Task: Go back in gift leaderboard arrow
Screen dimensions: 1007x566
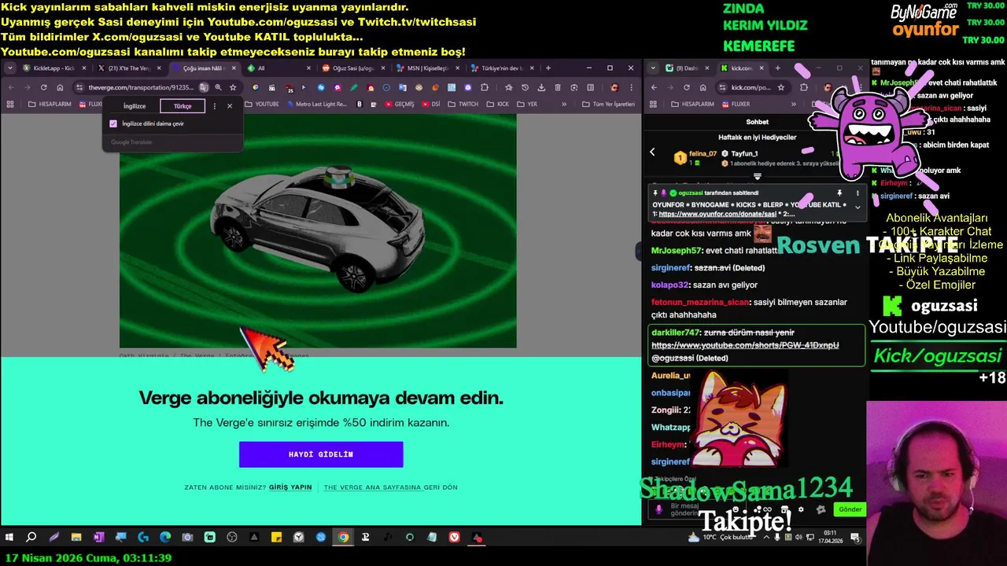Action: coord(652,153)
